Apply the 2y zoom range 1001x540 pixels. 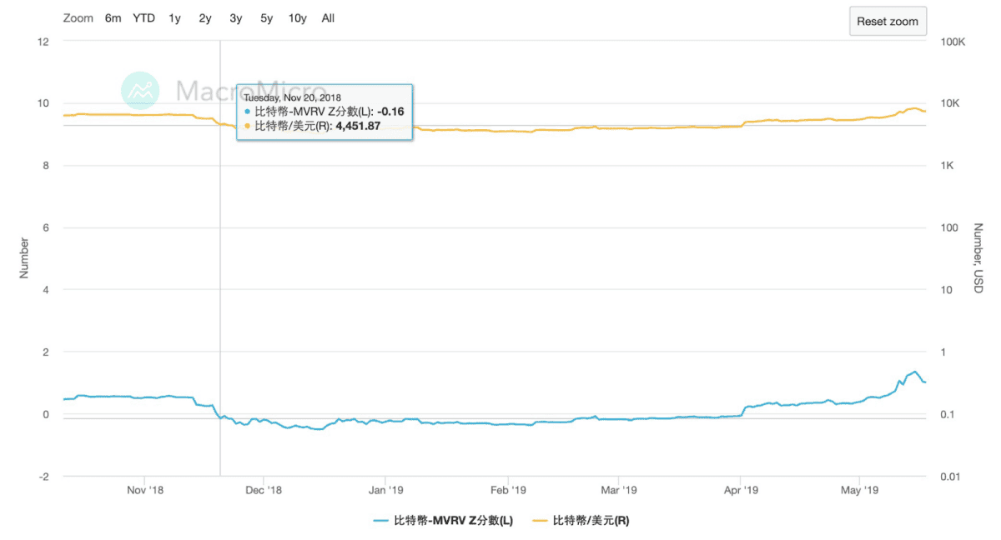pyautogui.click(x=204, y=17)
